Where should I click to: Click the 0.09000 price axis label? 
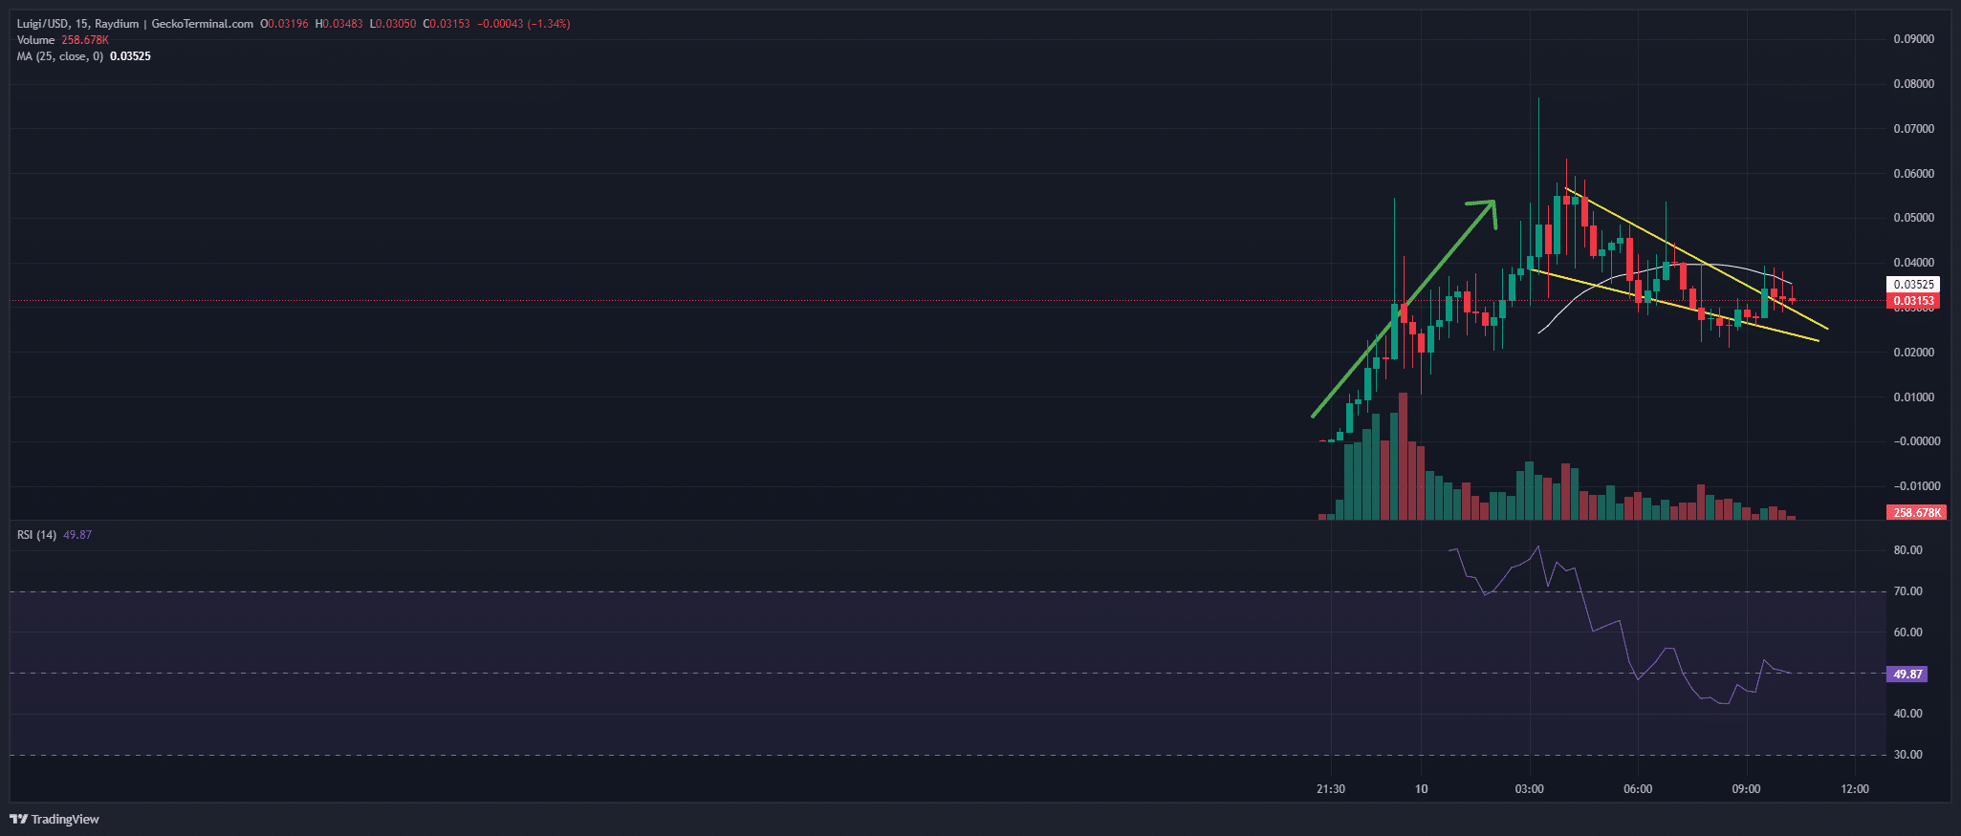click(x=1913, y=39)
